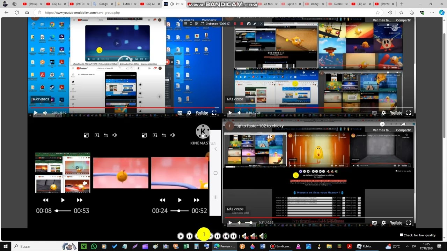
Task: Click fast-forward in the 00:24 KineMaster player
Action: [197, 200]
